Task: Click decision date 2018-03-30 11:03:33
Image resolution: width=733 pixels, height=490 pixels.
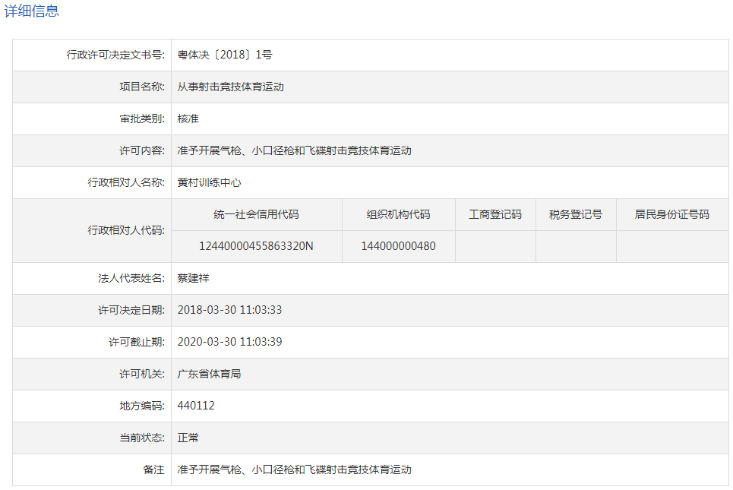Action: tap(229, 310)
